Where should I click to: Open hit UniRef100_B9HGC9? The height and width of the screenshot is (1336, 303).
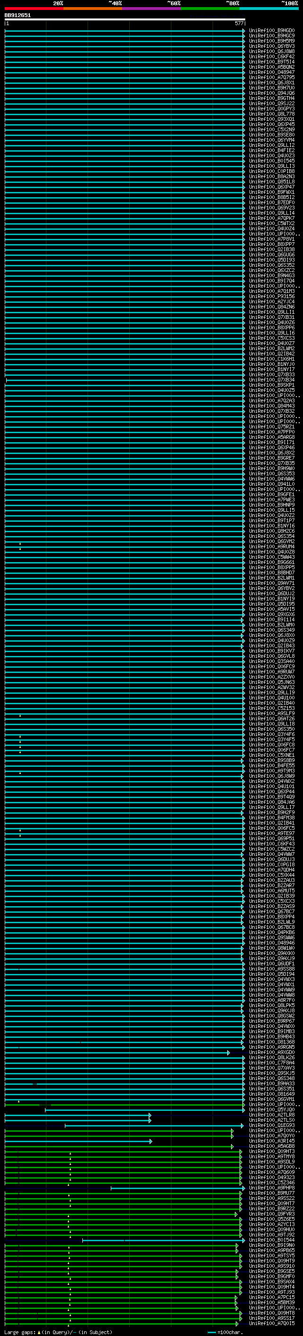tap(272, 36)
